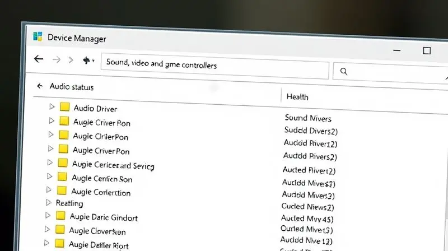The image size is (448, 251).
Task: Expand the Augie Delfier Riort node
Action: (47, 243)
